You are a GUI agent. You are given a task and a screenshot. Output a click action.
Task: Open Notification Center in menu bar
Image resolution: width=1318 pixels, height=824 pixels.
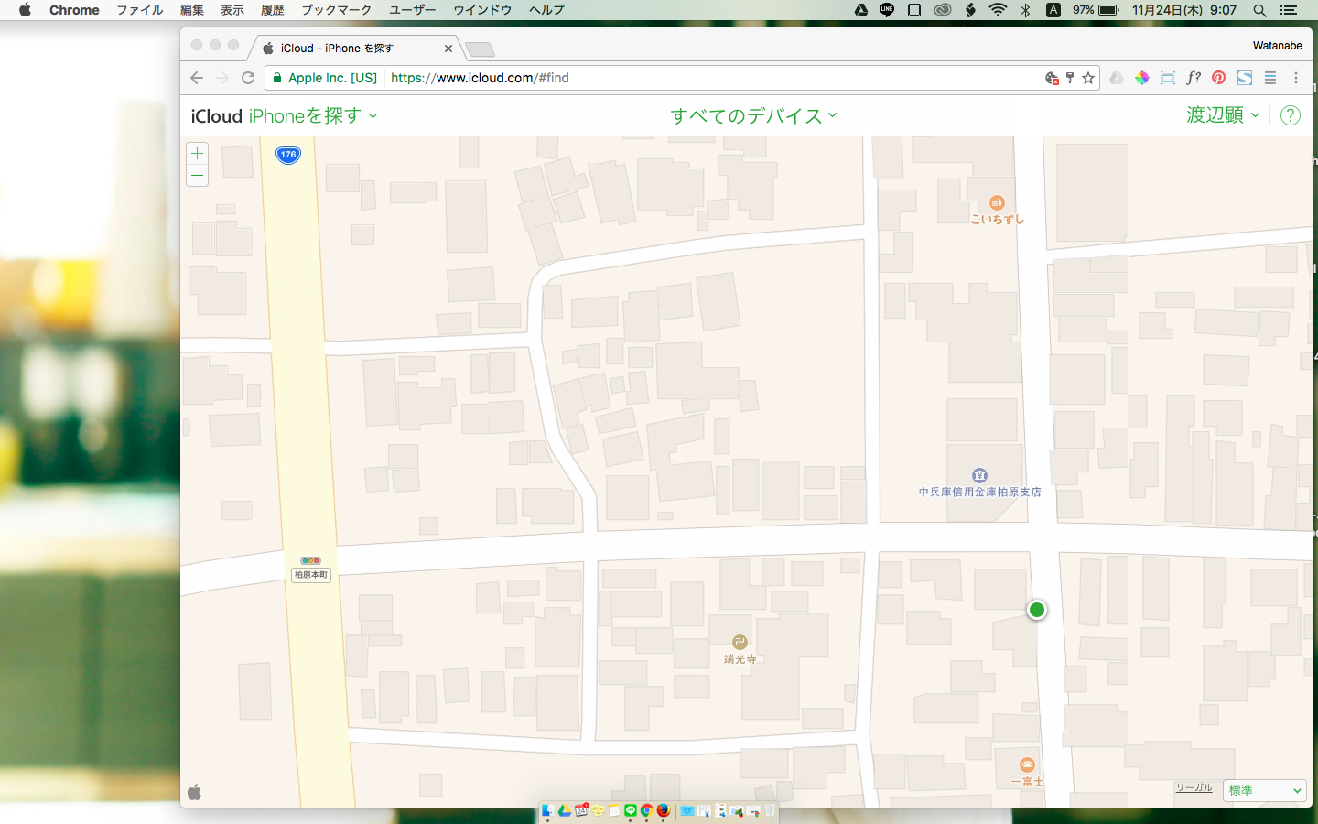[1288, 10]
